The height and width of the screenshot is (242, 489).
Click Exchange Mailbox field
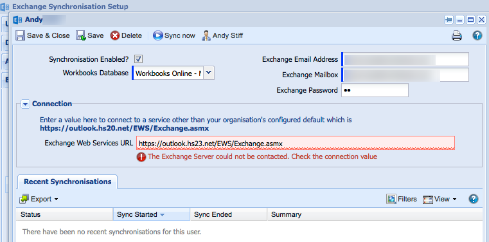pos(405,75)
